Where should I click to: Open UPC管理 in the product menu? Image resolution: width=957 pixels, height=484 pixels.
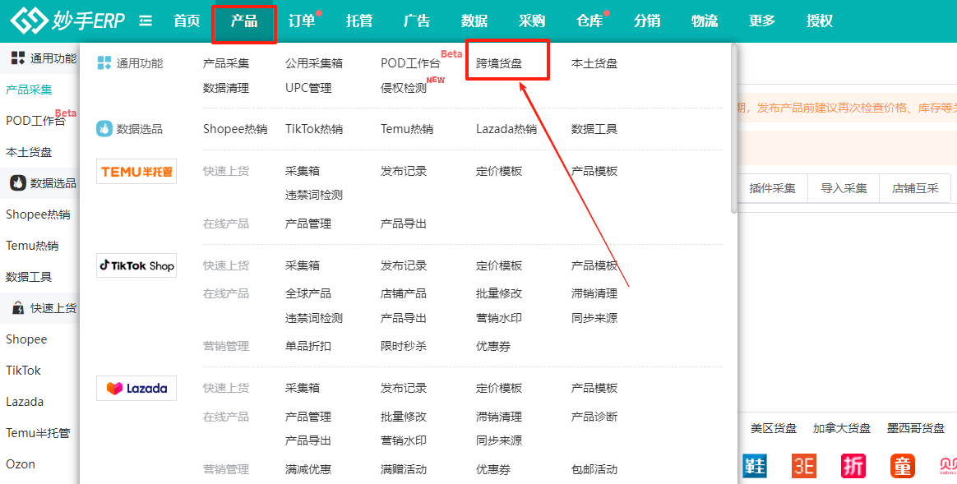click(308, 89)
